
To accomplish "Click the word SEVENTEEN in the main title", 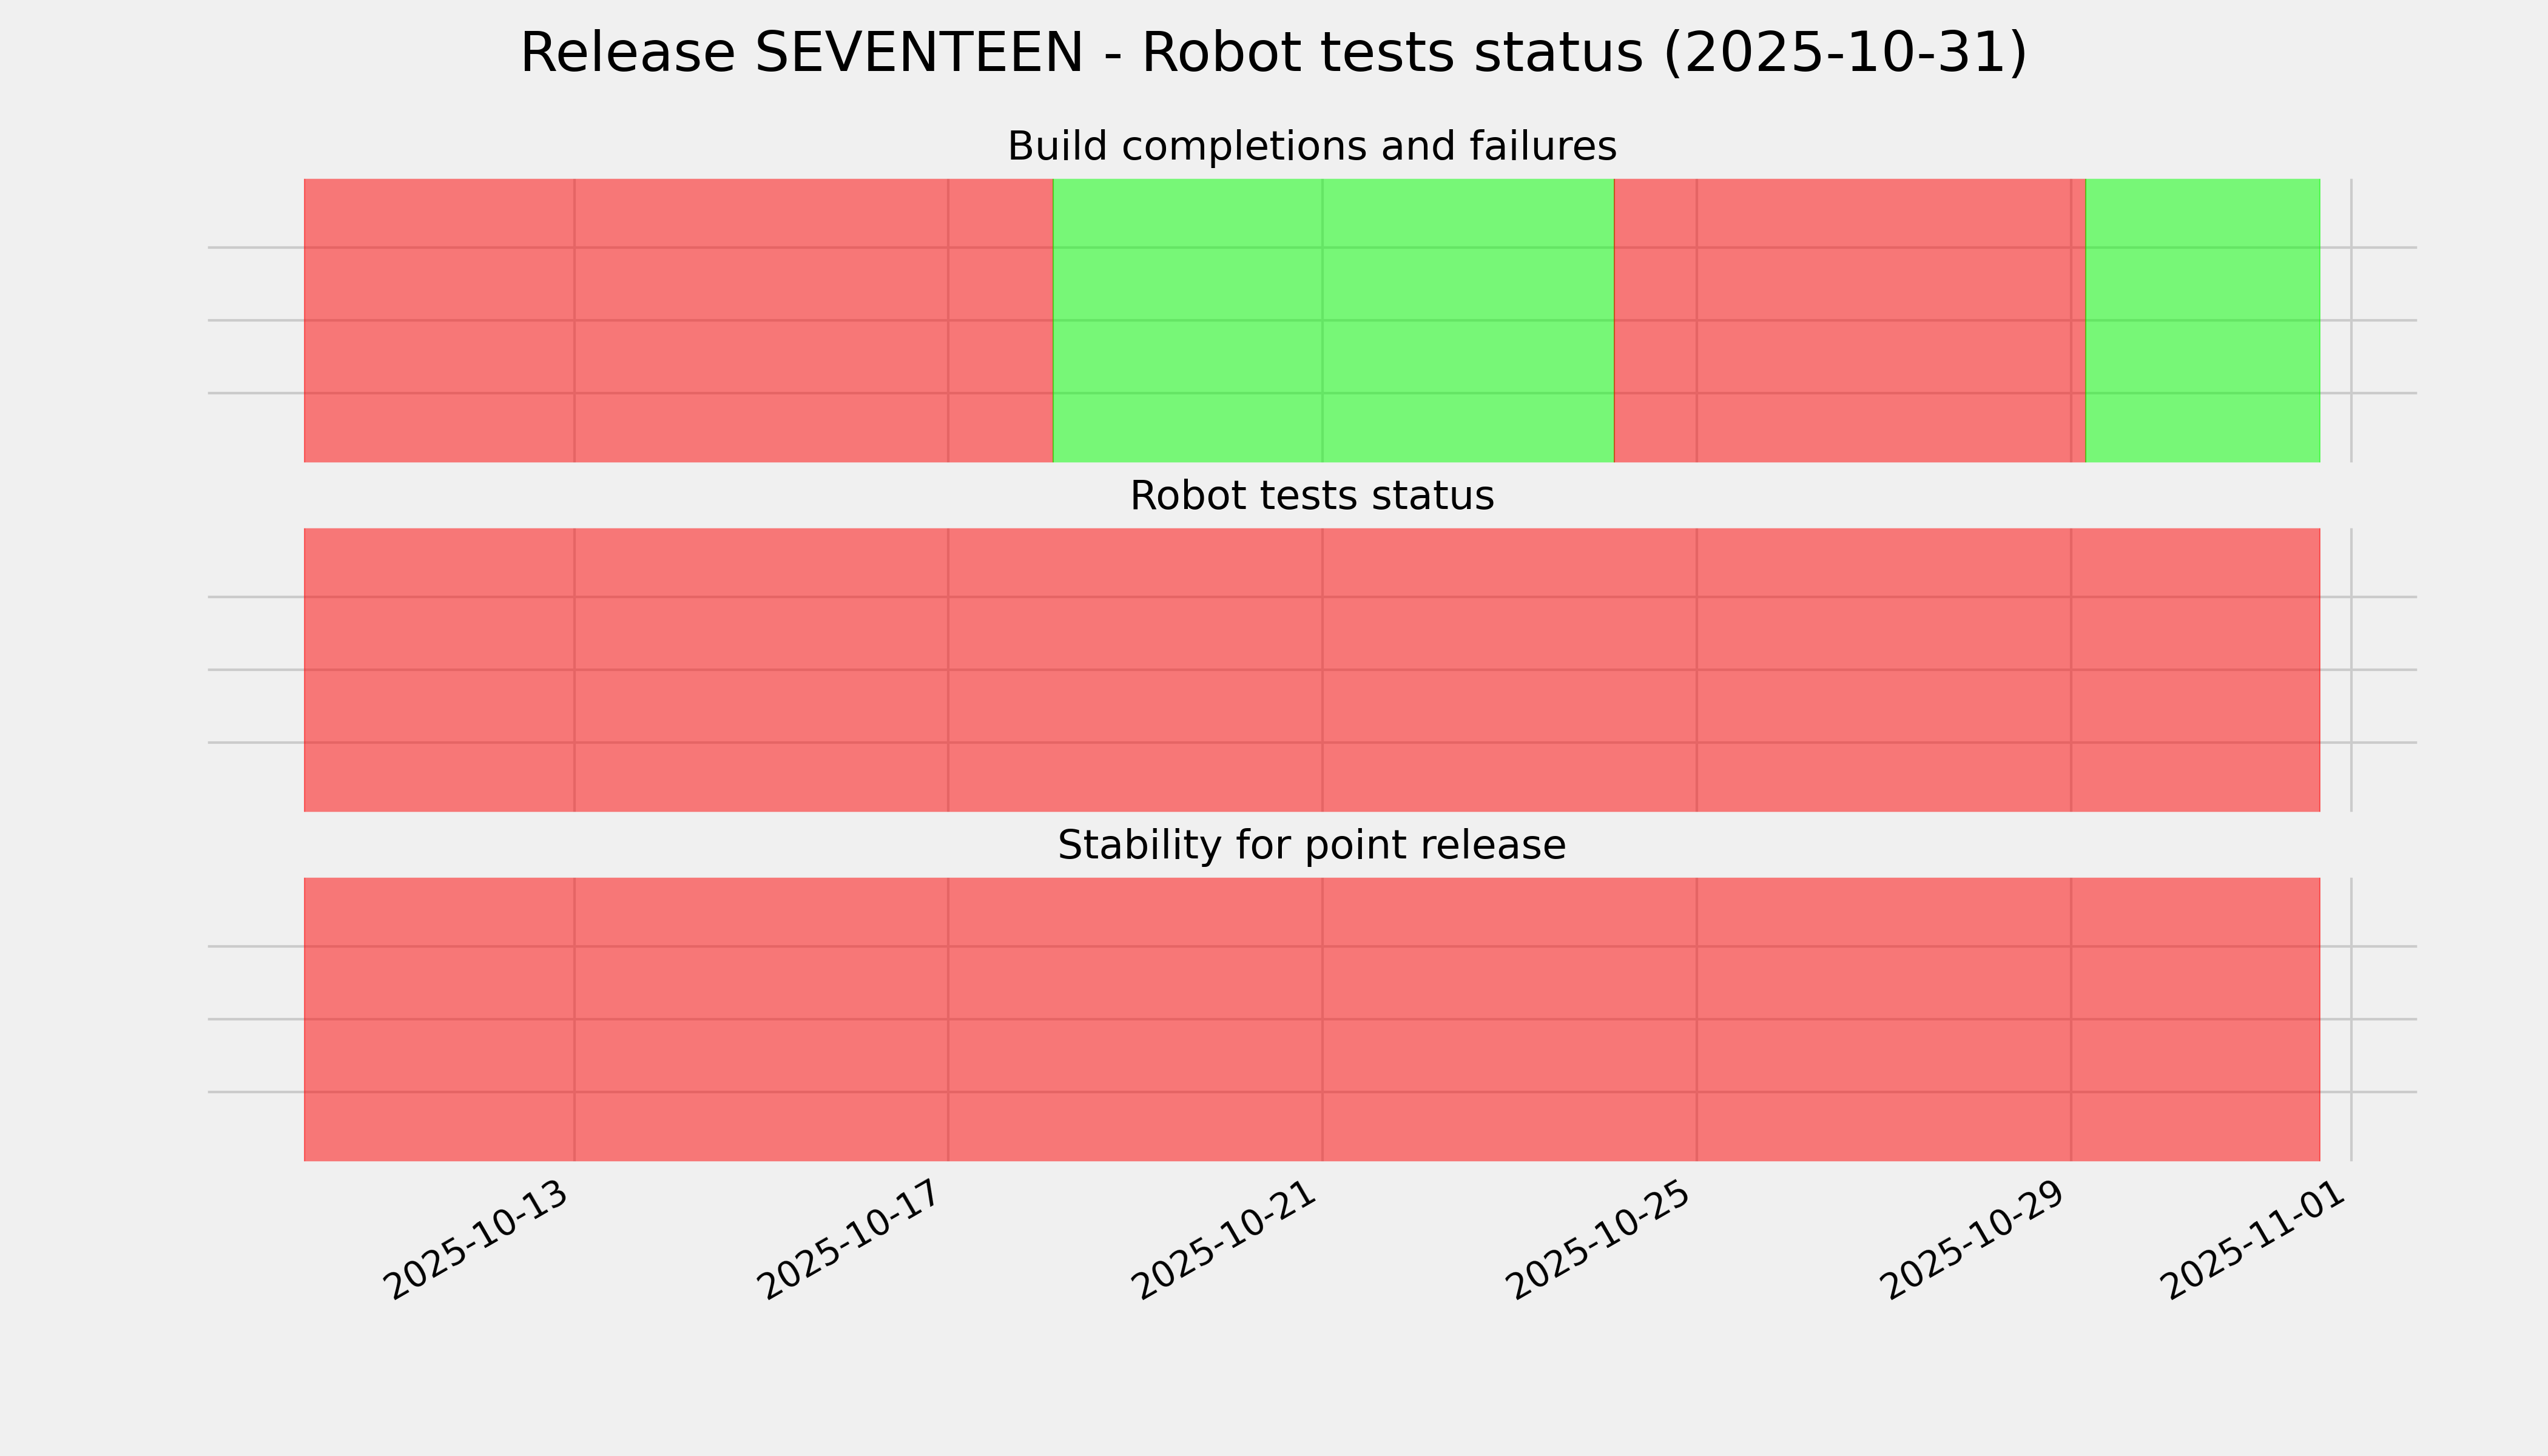I will tap(919, 53).
